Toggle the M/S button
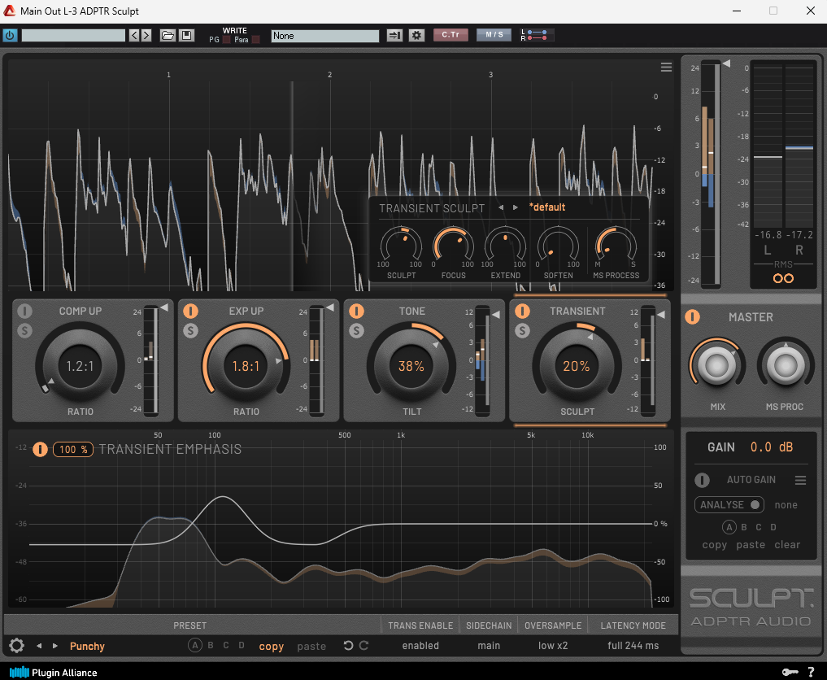This screenshot has width=827, height=680. pos(494,35)
